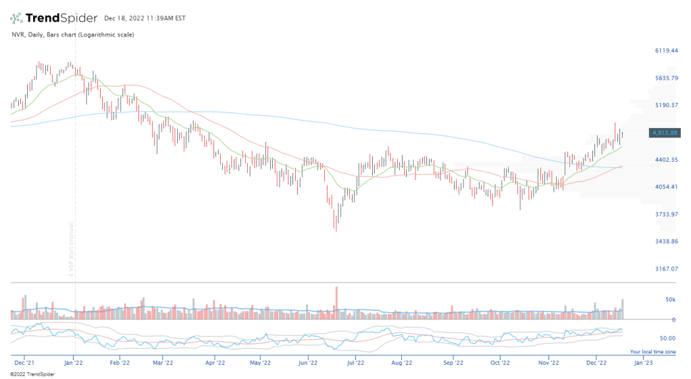Select the Jun '22 date axis label
Viewport: 691px width, 379px height.
(308, 362)
